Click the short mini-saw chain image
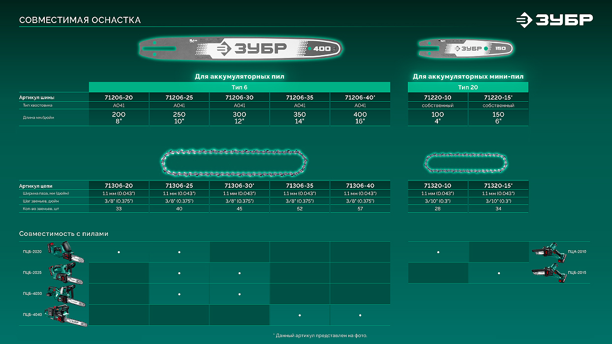 pyautogui.click(x=466, y=162)
